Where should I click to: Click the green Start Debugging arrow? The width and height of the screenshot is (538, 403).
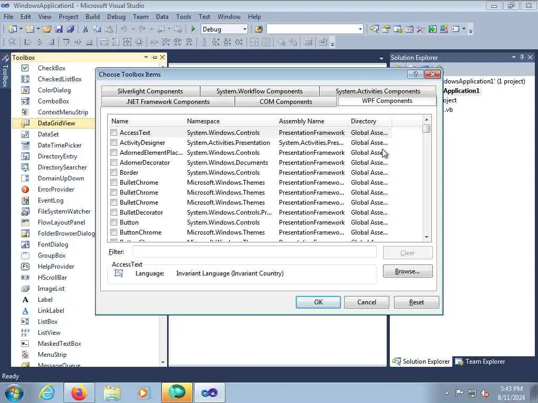point(193,29)
